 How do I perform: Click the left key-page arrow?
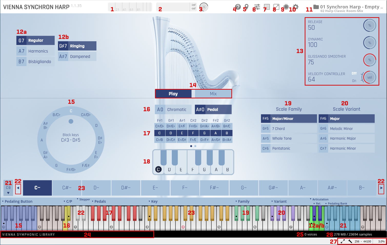point(18,188)
